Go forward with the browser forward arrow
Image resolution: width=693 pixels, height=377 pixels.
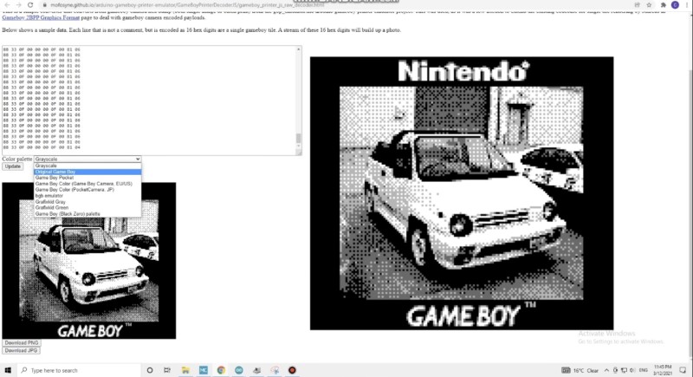click(18, 5)
